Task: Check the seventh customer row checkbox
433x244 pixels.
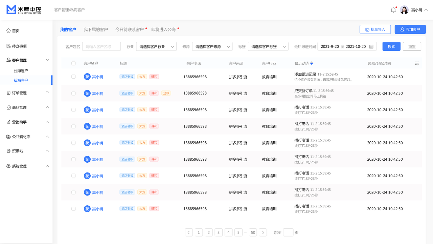Action: (x=73, y=176)
